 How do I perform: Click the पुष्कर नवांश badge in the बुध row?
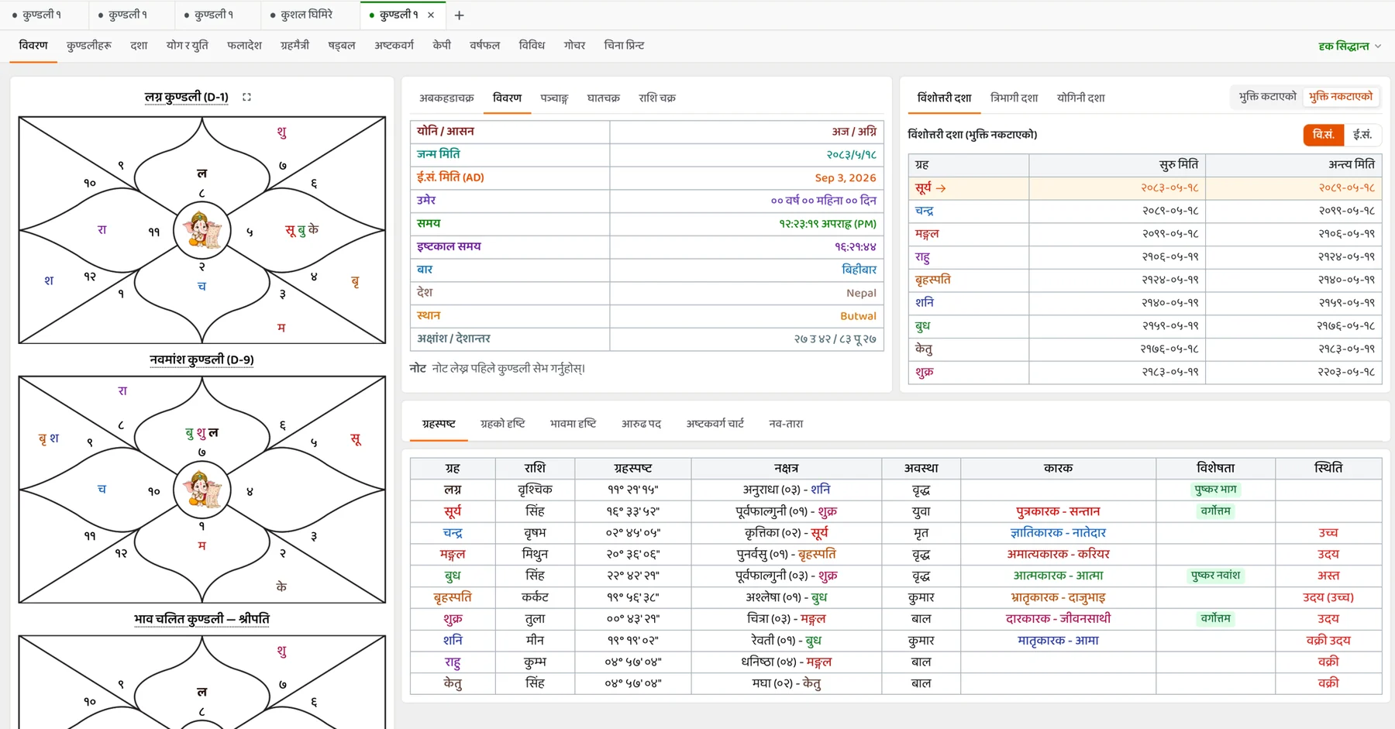coord(1215,576)
